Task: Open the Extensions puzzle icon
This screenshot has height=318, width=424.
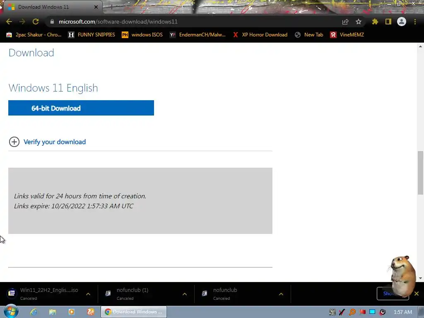Action: (375, 22)
